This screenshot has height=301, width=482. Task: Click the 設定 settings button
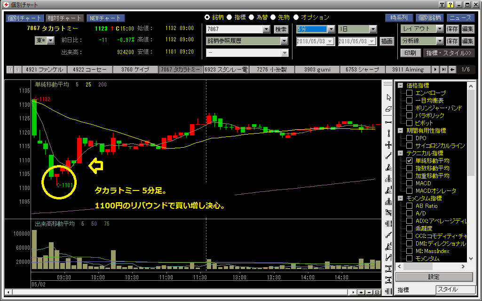tap(434, 277)
